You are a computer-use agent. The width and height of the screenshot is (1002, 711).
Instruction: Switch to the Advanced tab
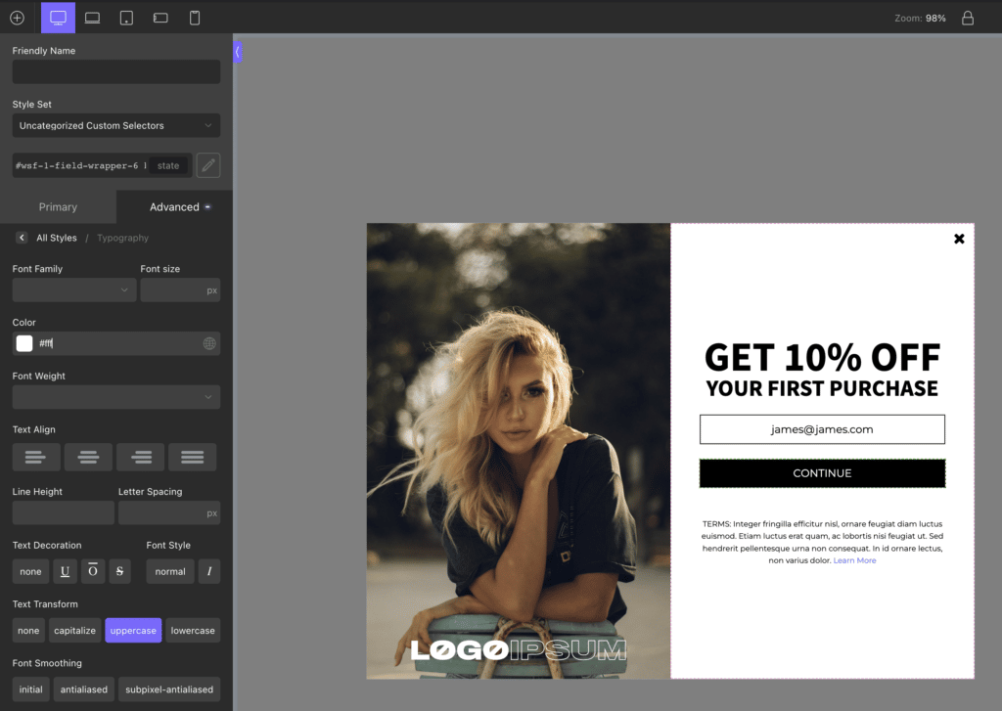[x=174, y=207]
